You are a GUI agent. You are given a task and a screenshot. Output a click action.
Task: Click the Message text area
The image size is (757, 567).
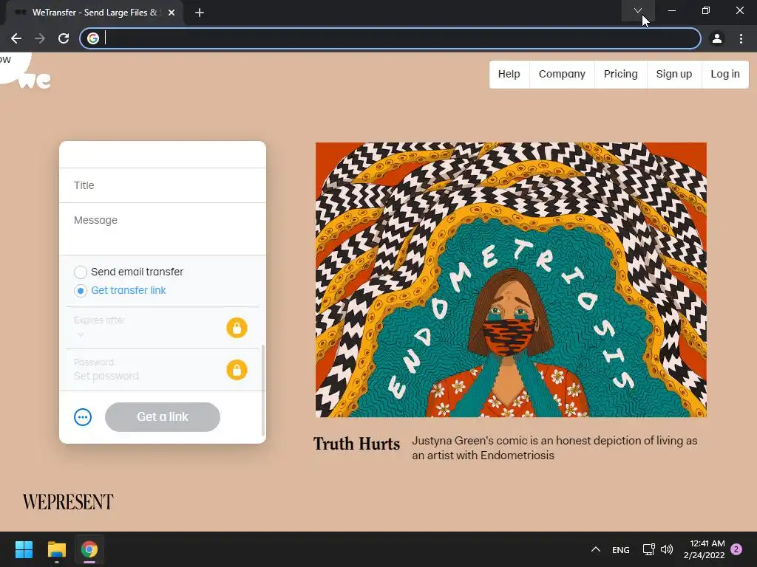162,229
